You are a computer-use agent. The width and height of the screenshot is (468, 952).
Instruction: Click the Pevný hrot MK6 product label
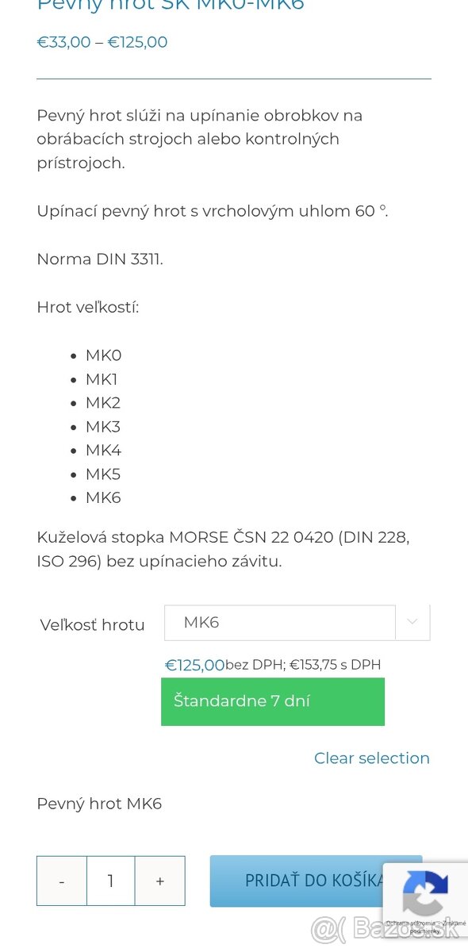coord(99,803)
